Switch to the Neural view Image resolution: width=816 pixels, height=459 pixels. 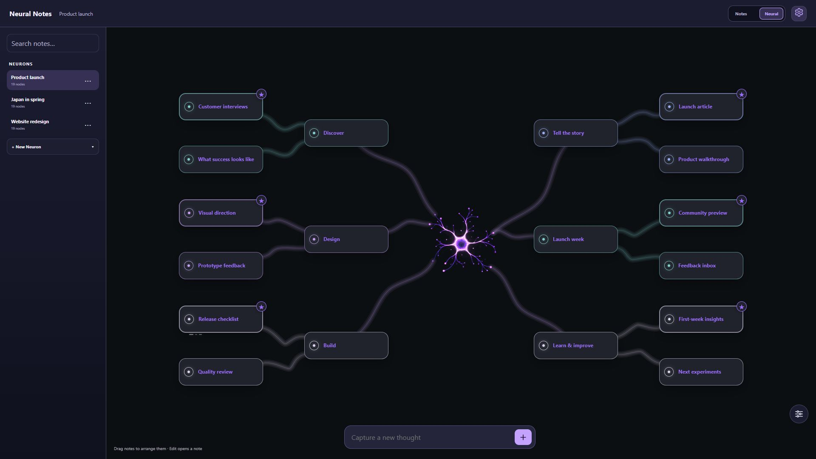point(771,14)
